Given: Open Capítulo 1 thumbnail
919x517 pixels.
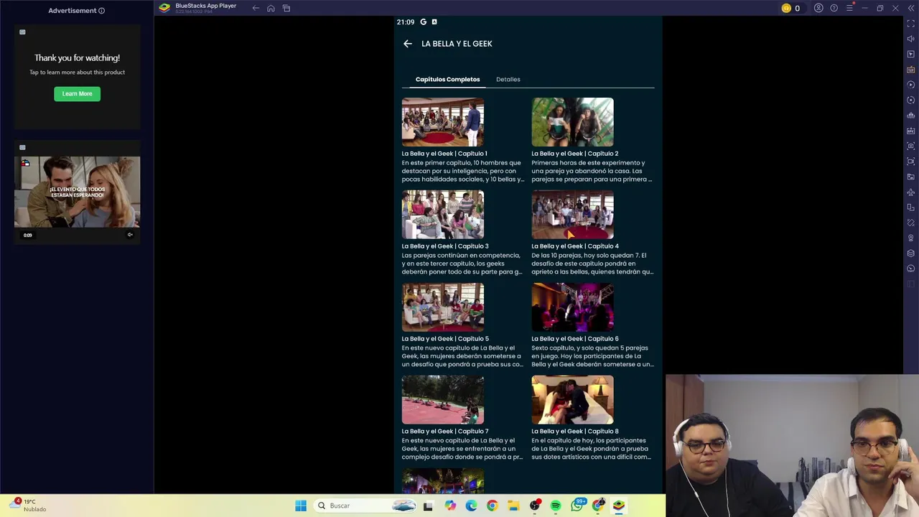Looking at the screenshot, I should click(443, 122).
